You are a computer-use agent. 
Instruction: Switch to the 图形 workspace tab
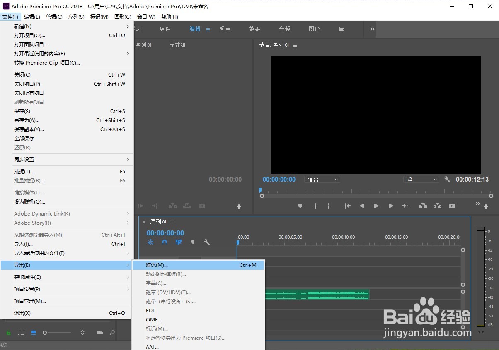(315, 29)
